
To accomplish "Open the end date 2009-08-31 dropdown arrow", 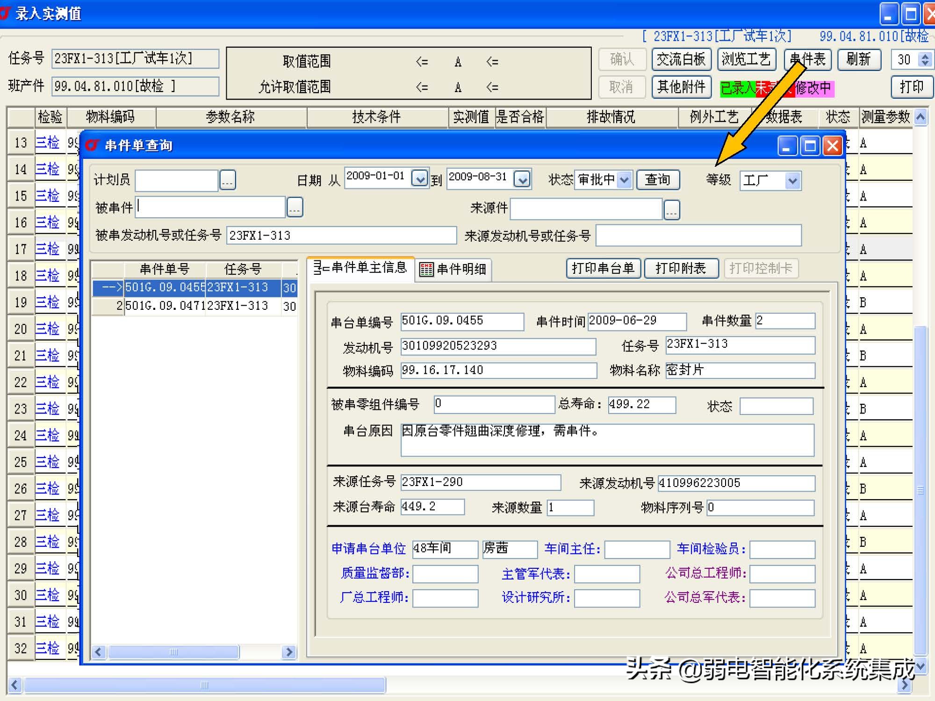I will coord(522,179).
